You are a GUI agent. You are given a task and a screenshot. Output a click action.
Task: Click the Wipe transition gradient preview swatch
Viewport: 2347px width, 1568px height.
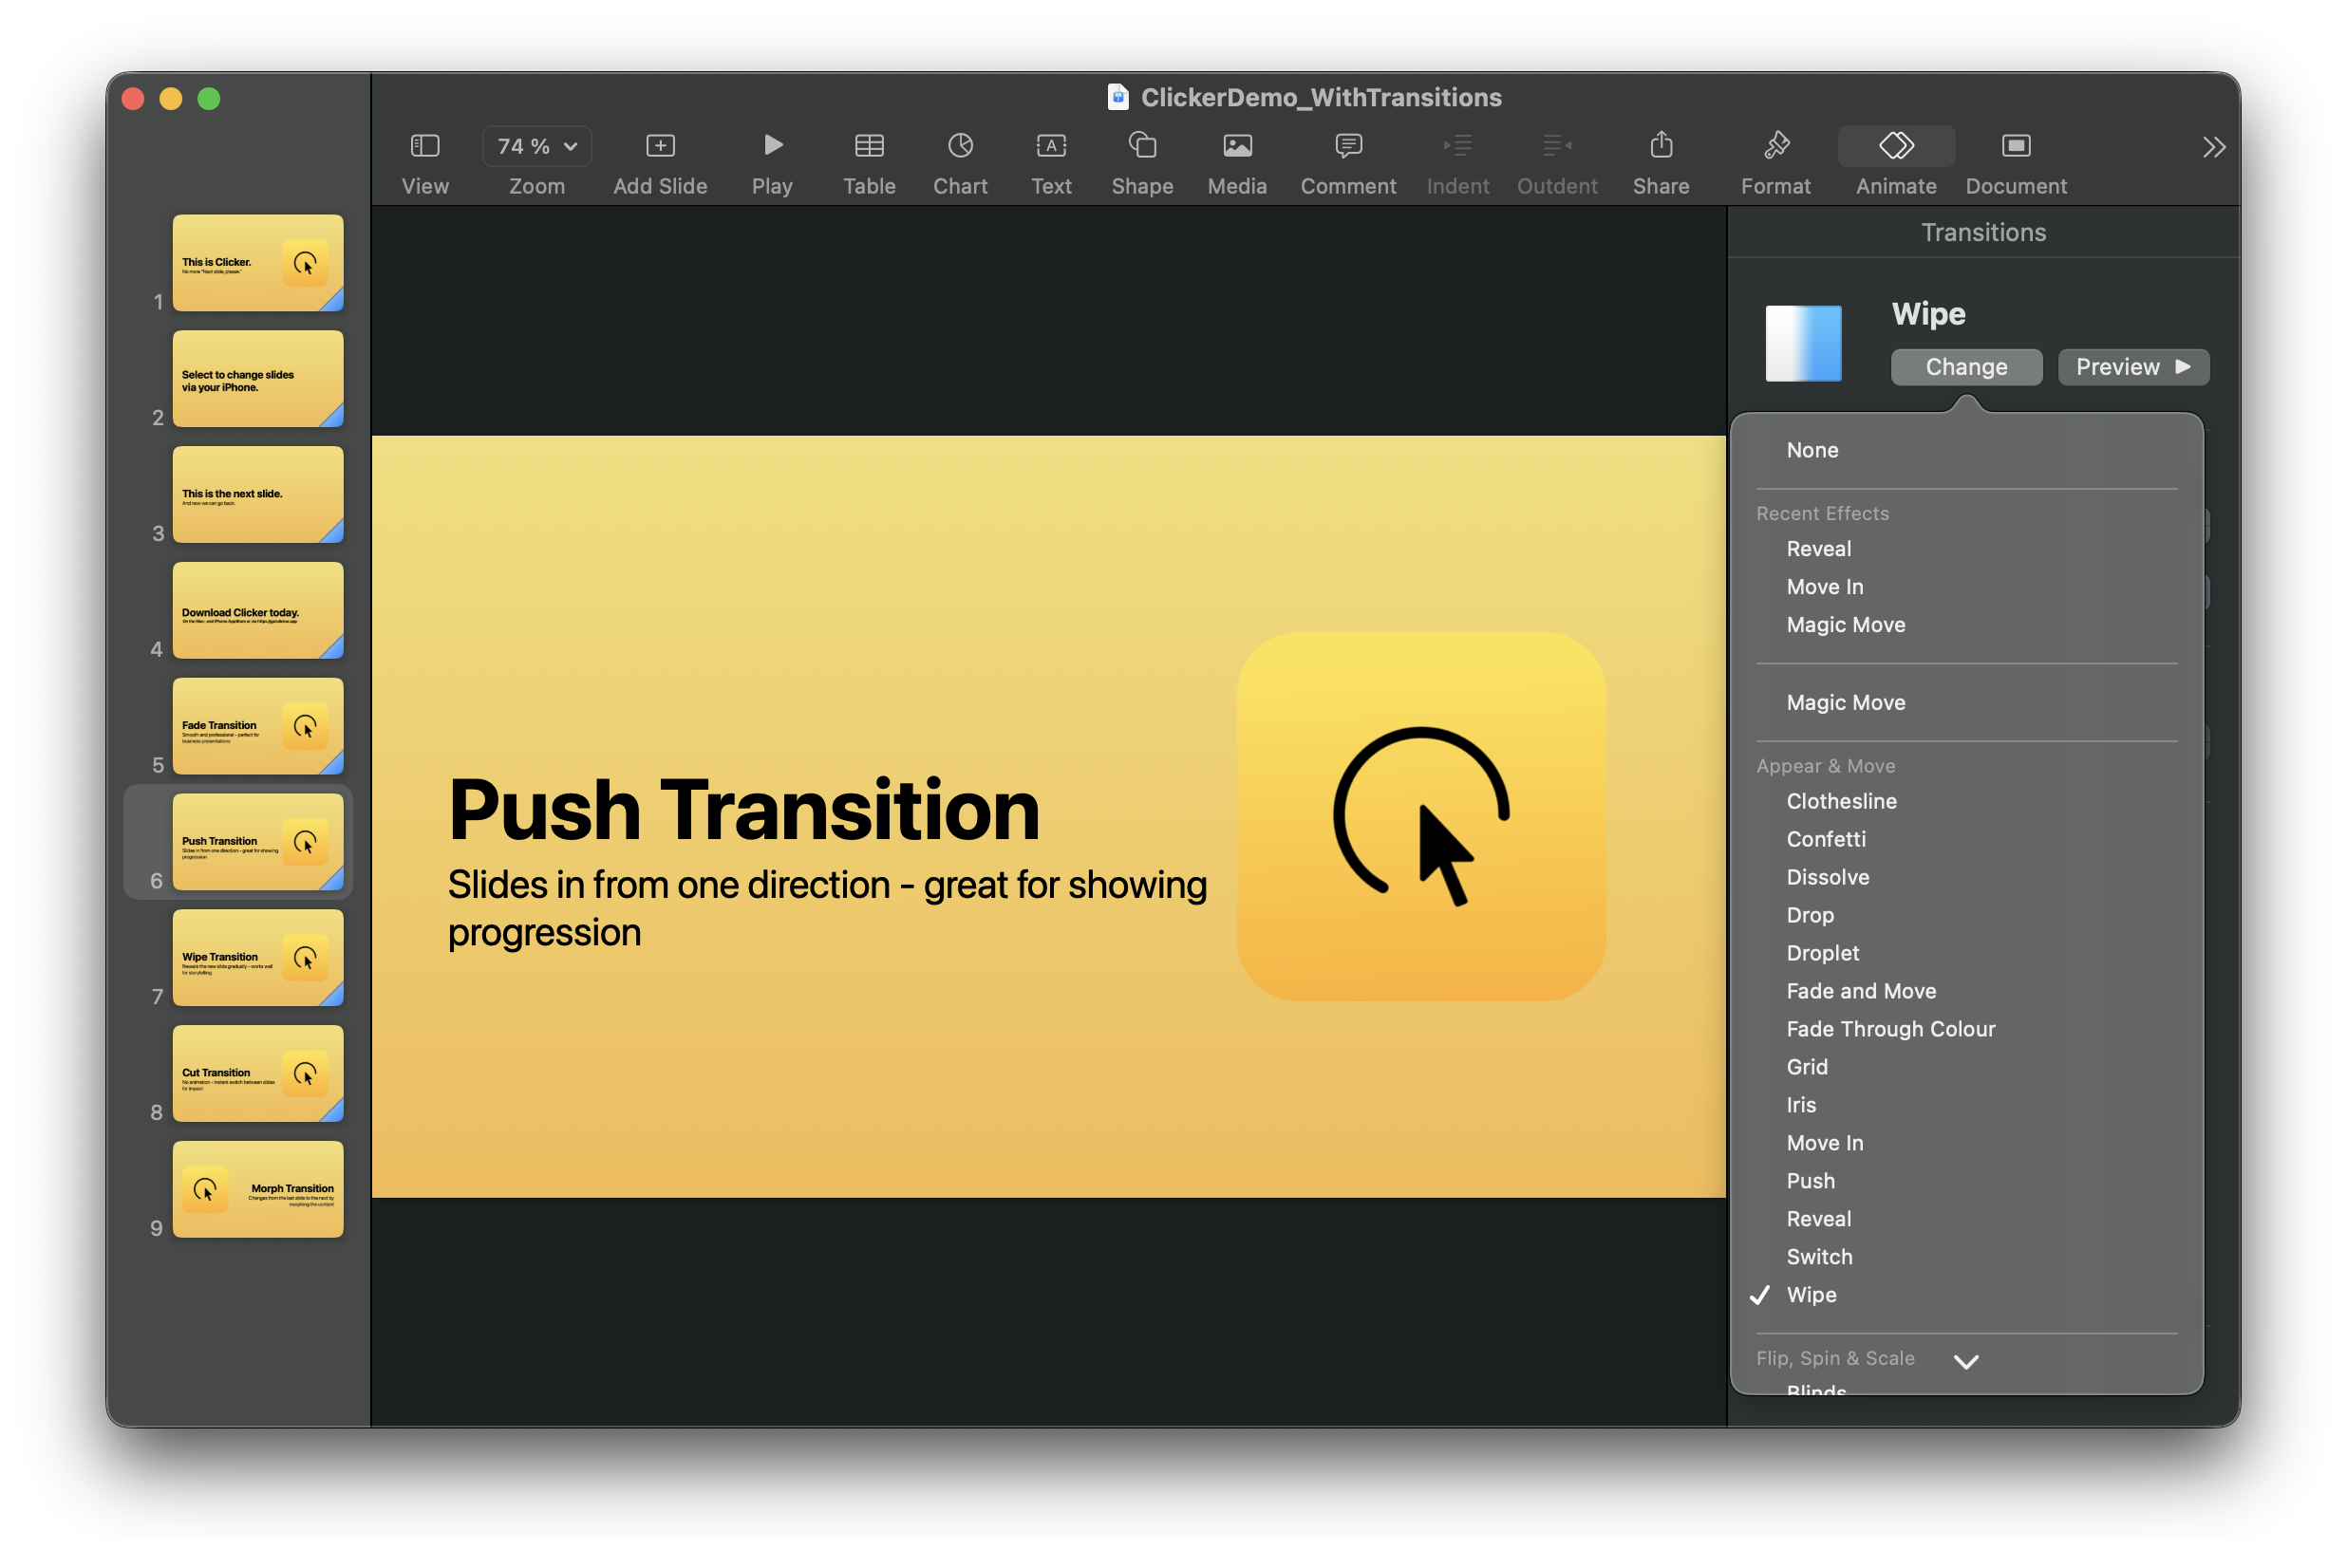click(1804, 343)
